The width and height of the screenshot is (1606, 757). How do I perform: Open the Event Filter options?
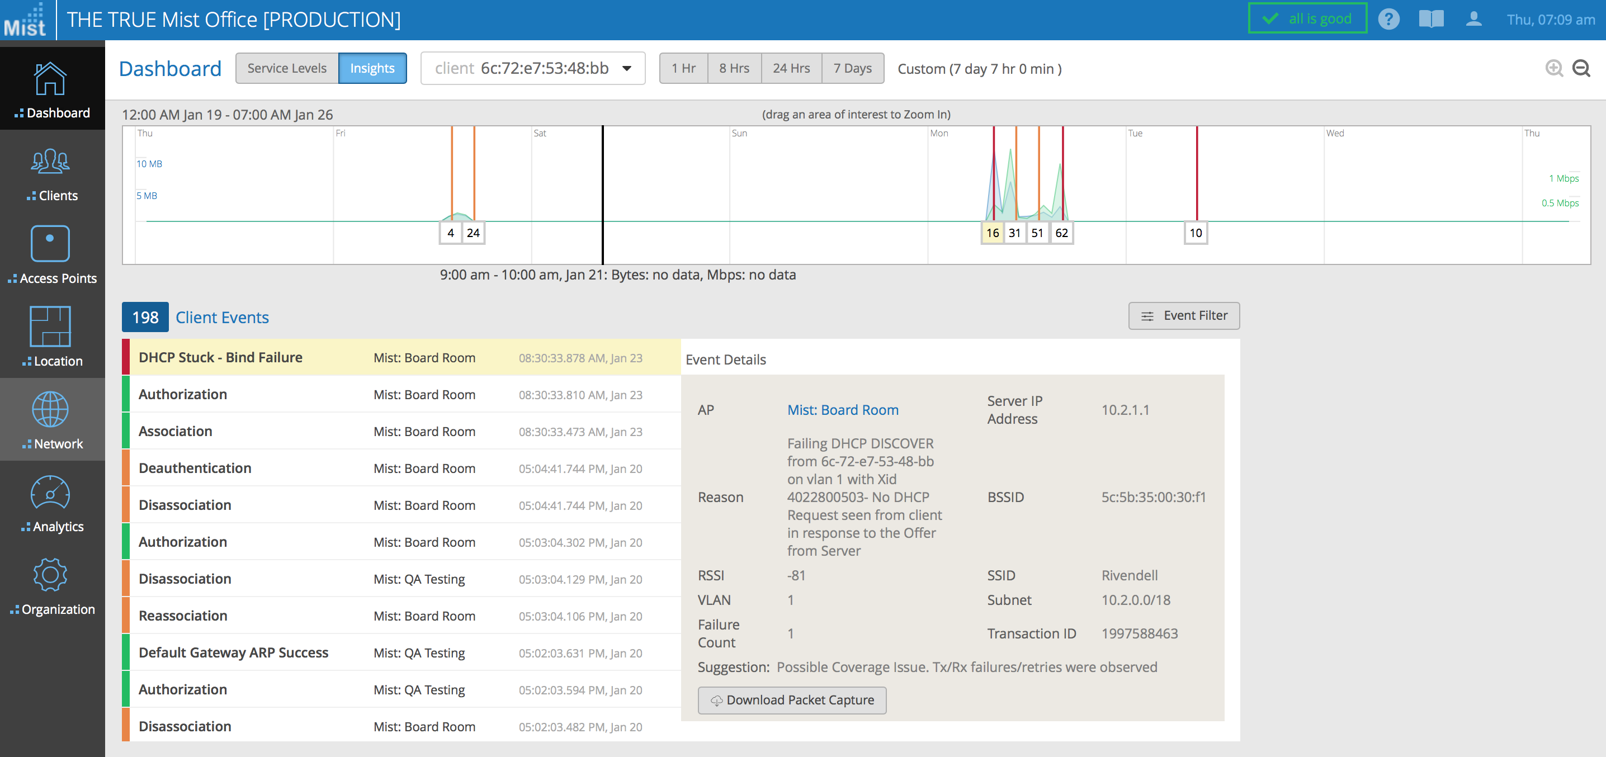pyautogui.click(x=1183, y=315)
